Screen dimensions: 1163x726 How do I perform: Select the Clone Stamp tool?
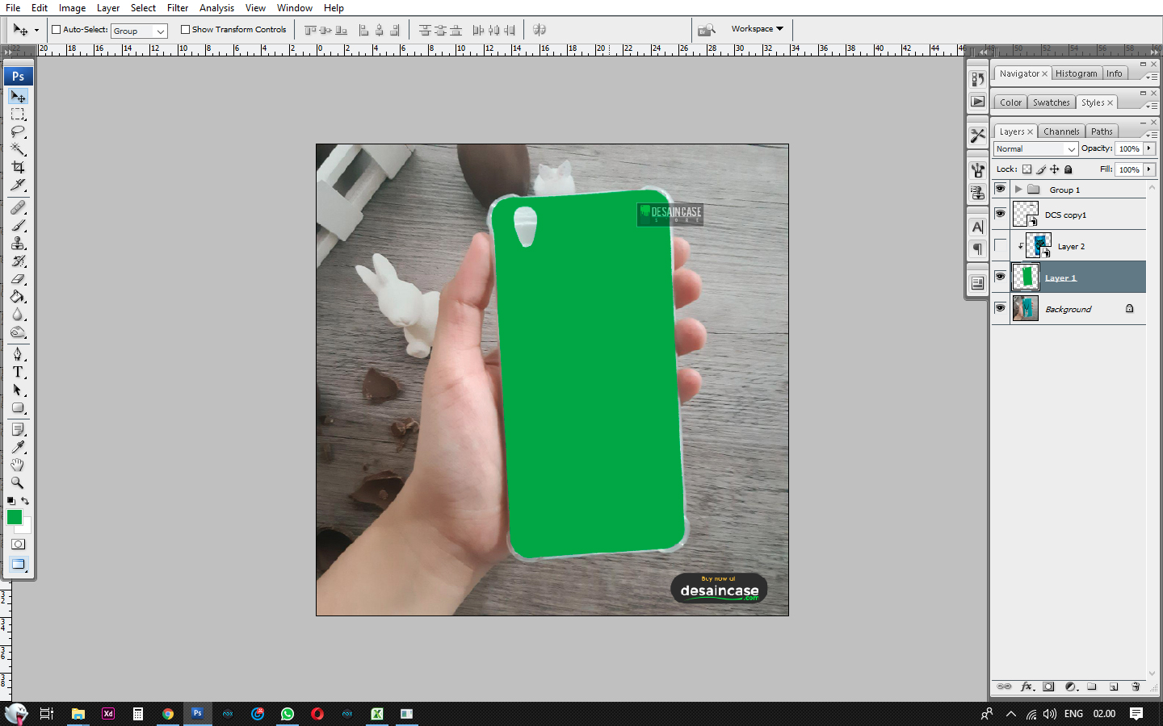click(x=18, y=243)
